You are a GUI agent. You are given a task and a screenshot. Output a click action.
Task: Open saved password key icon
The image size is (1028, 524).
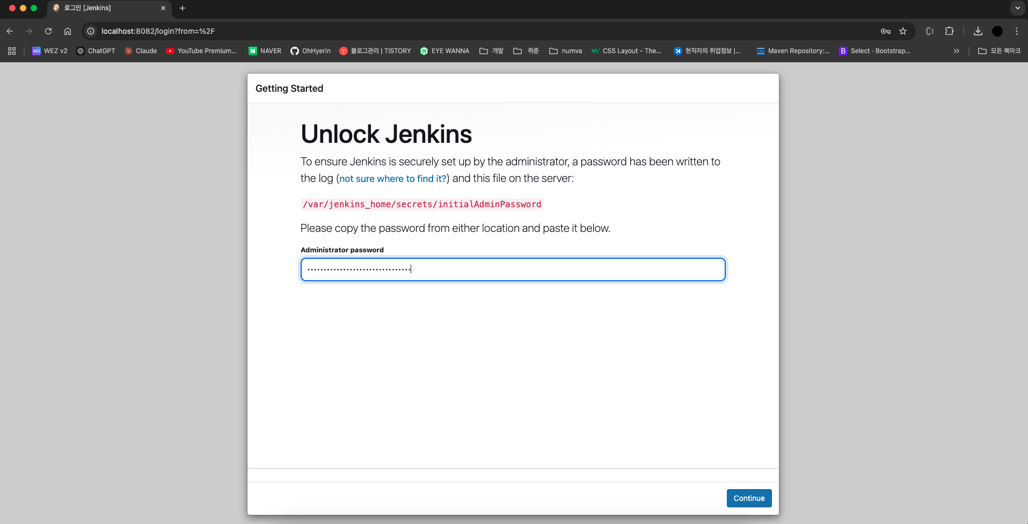(885, 31)
